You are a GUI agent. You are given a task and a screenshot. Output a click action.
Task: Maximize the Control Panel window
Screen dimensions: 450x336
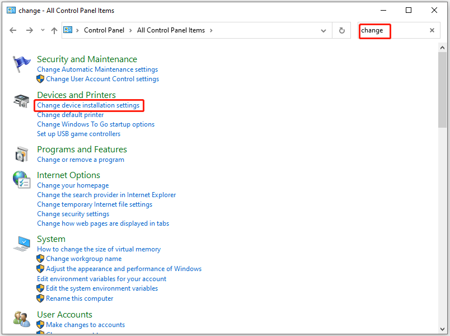click(x=409, y=10)
